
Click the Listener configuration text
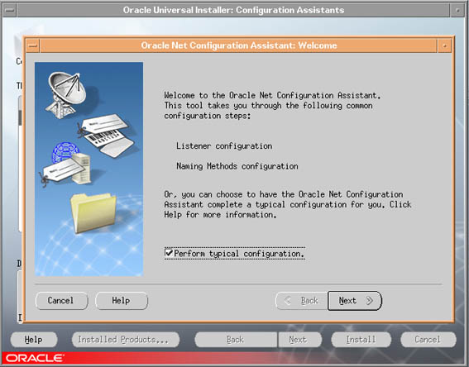[224, 145]
